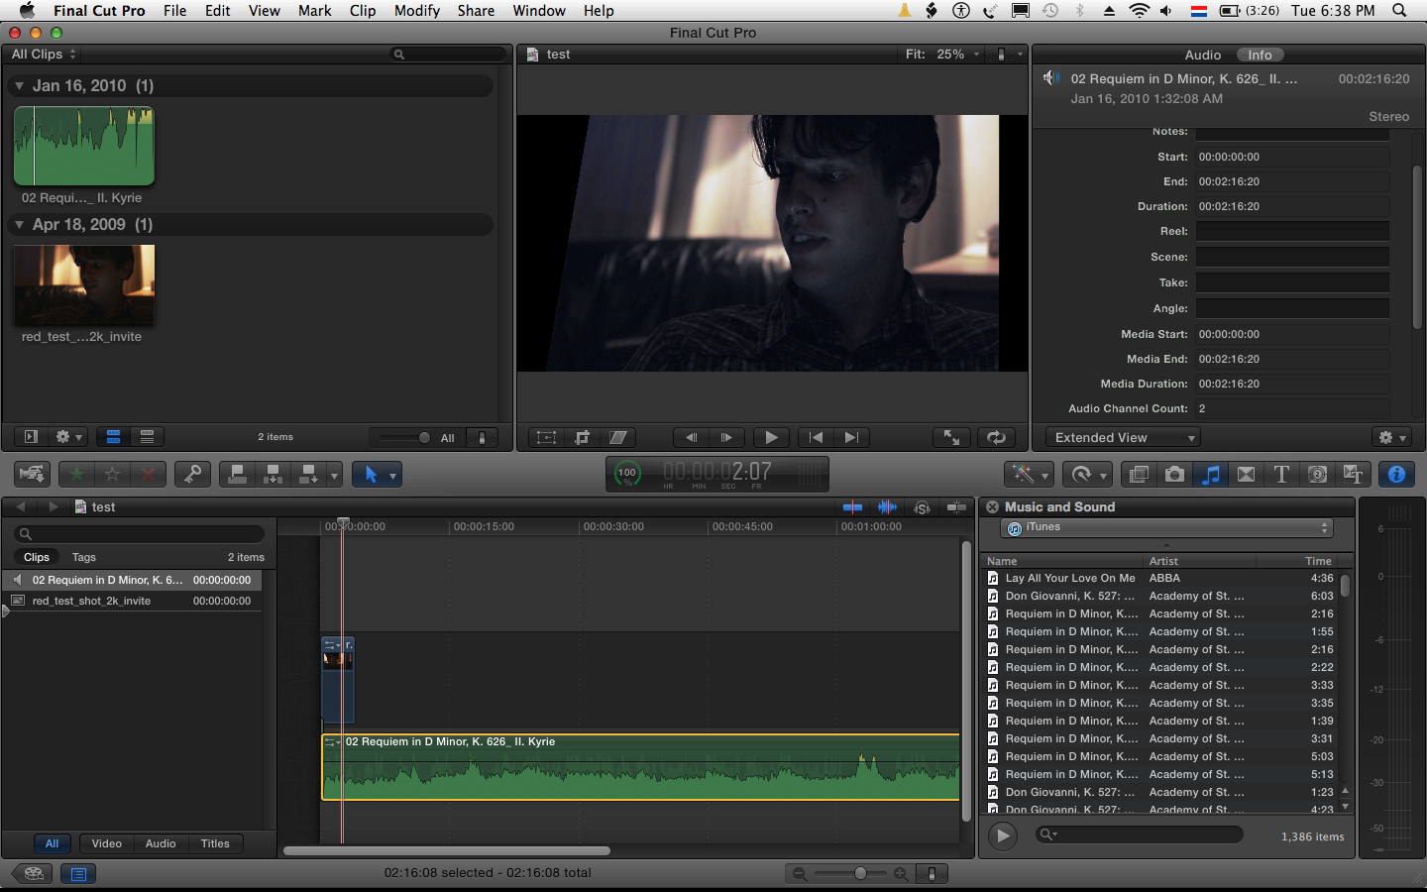Go to previous edit point
Screen dimensions: 1427x892
816,437
